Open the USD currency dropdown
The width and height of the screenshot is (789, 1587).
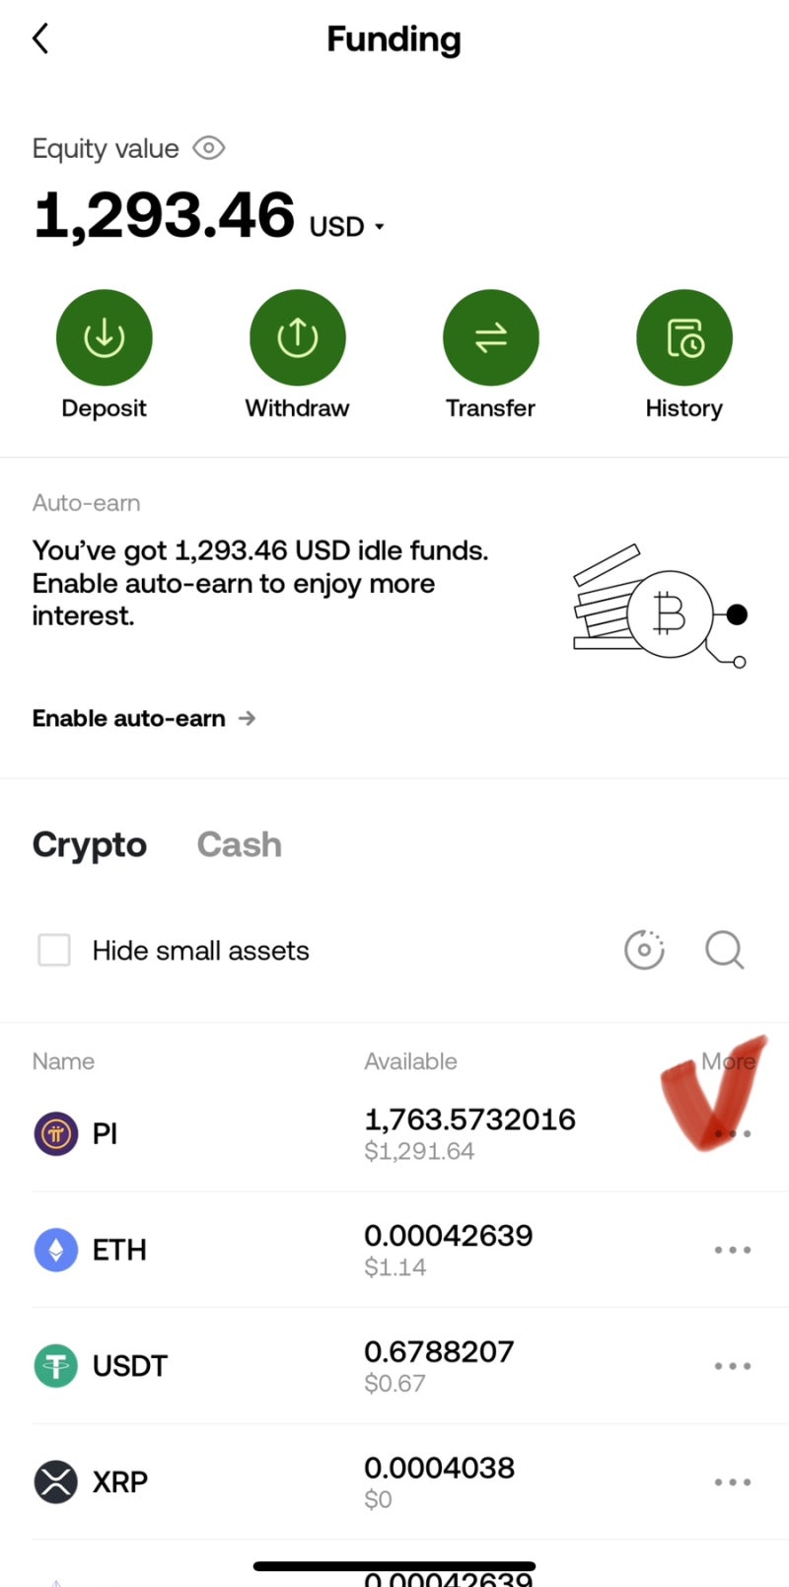(347, 227)
